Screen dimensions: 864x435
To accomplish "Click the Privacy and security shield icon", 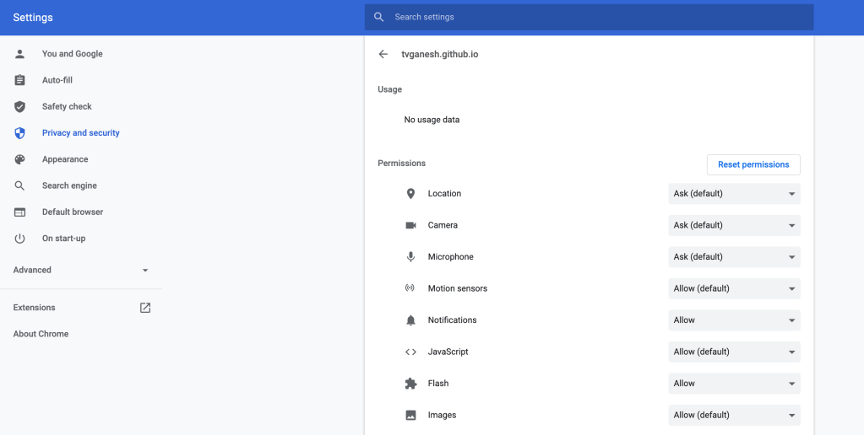I will click(20, 133).
